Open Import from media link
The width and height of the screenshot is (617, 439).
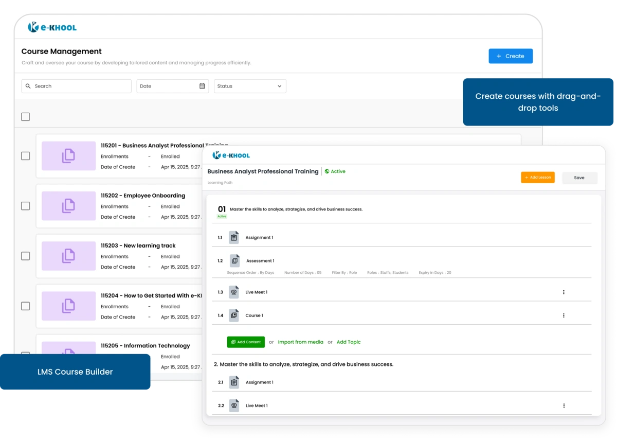300,342
